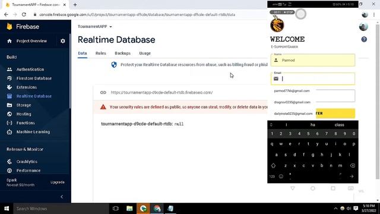Click the database URL link icon
Image resolution: width=380 pixels, height=214 pixels.
point(103,93)
